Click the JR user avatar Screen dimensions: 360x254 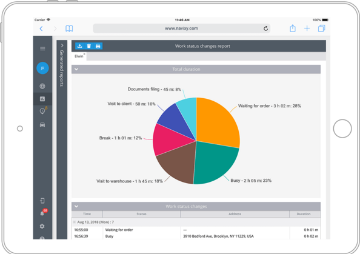[x=42, y=68]
